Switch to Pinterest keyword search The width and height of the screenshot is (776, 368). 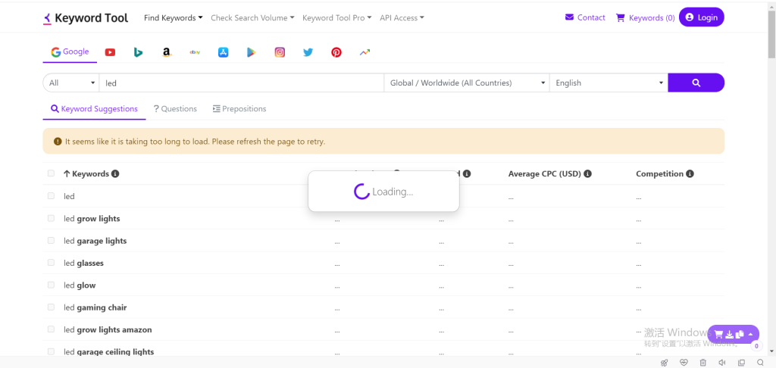[336, 52]
